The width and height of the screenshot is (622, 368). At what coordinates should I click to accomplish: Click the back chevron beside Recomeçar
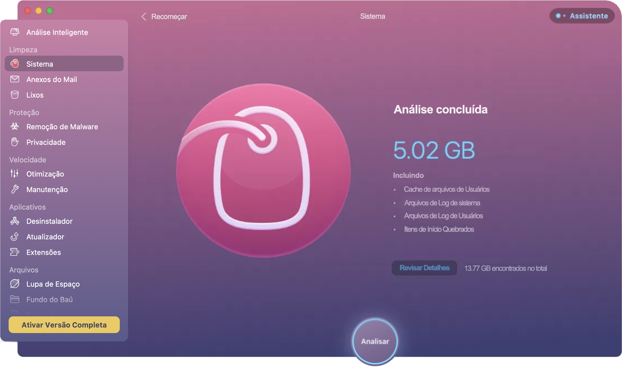pyautogui.click(x=144, y=16)
